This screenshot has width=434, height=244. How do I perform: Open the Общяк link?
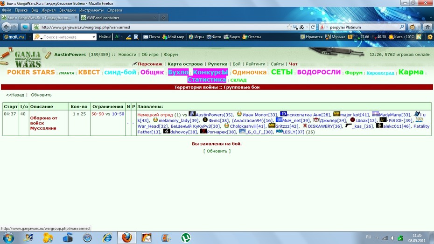point(152,72)
